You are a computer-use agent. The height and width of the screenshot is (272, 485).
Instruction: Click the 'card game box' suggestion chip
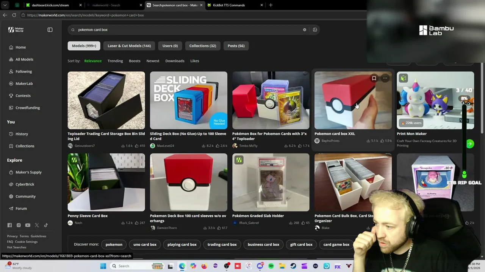(x=336, y=244)
